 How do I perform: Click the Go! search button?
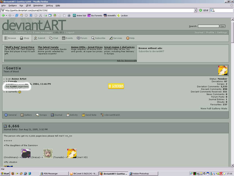[223, 26]
